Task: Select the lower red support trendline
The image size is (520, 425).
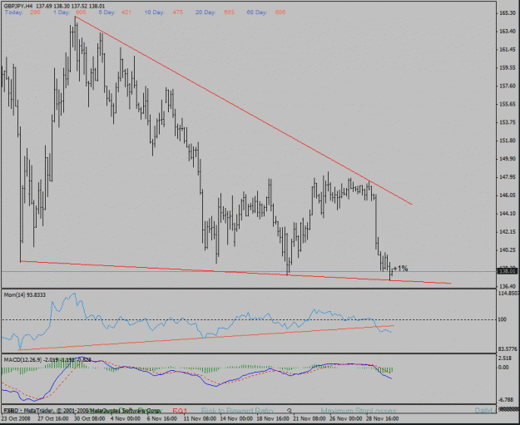Action: coord(235,273)
